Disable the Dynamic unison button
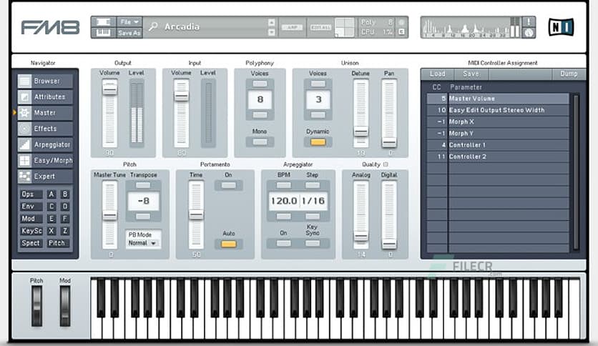 point(318,142)
